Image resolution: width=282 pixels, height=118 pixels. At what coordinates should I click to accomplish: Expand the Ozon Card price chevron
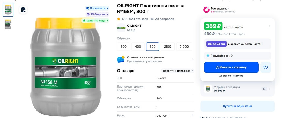(x=269, y=26)
